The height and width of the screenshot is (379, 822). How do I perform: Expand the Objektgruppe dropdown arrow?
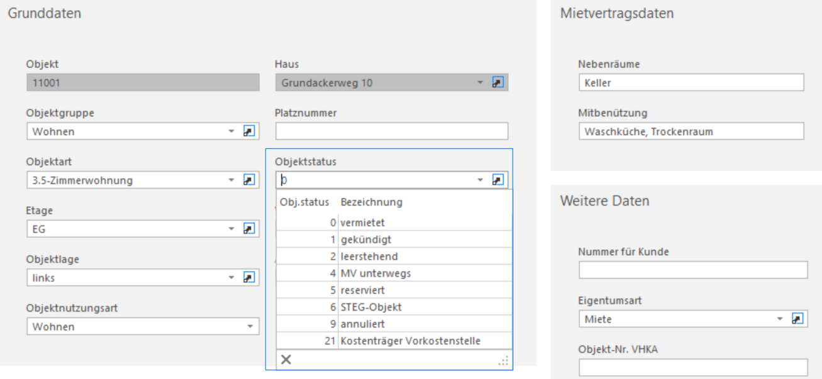(x=231, y=131)
